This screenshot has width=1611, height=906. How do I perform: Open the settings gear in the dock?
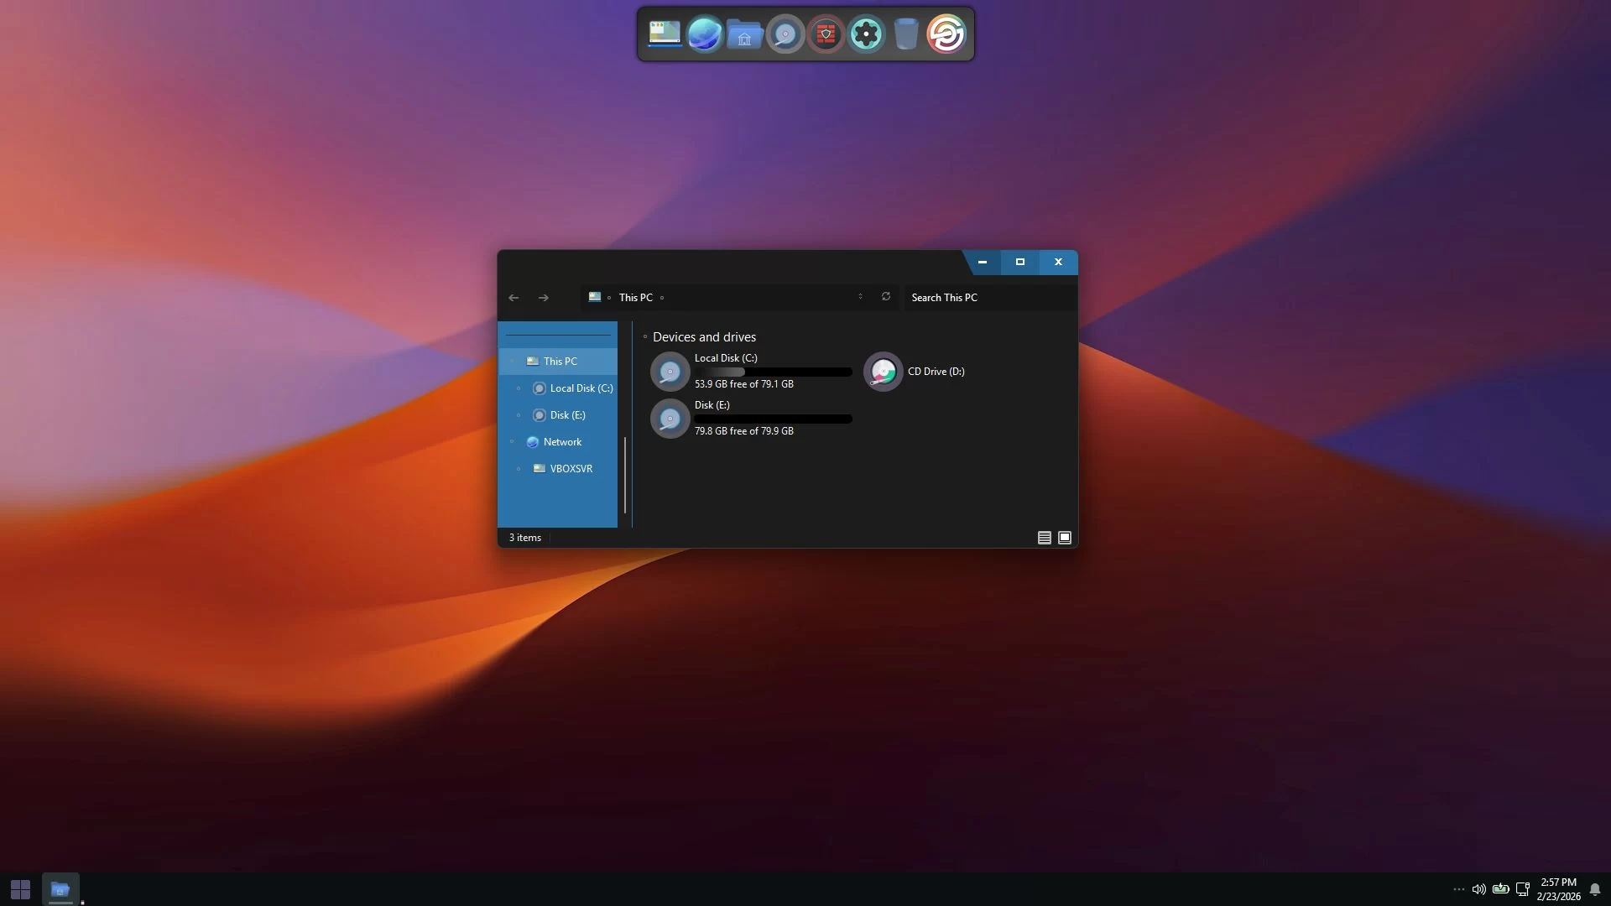coord(866,34)
